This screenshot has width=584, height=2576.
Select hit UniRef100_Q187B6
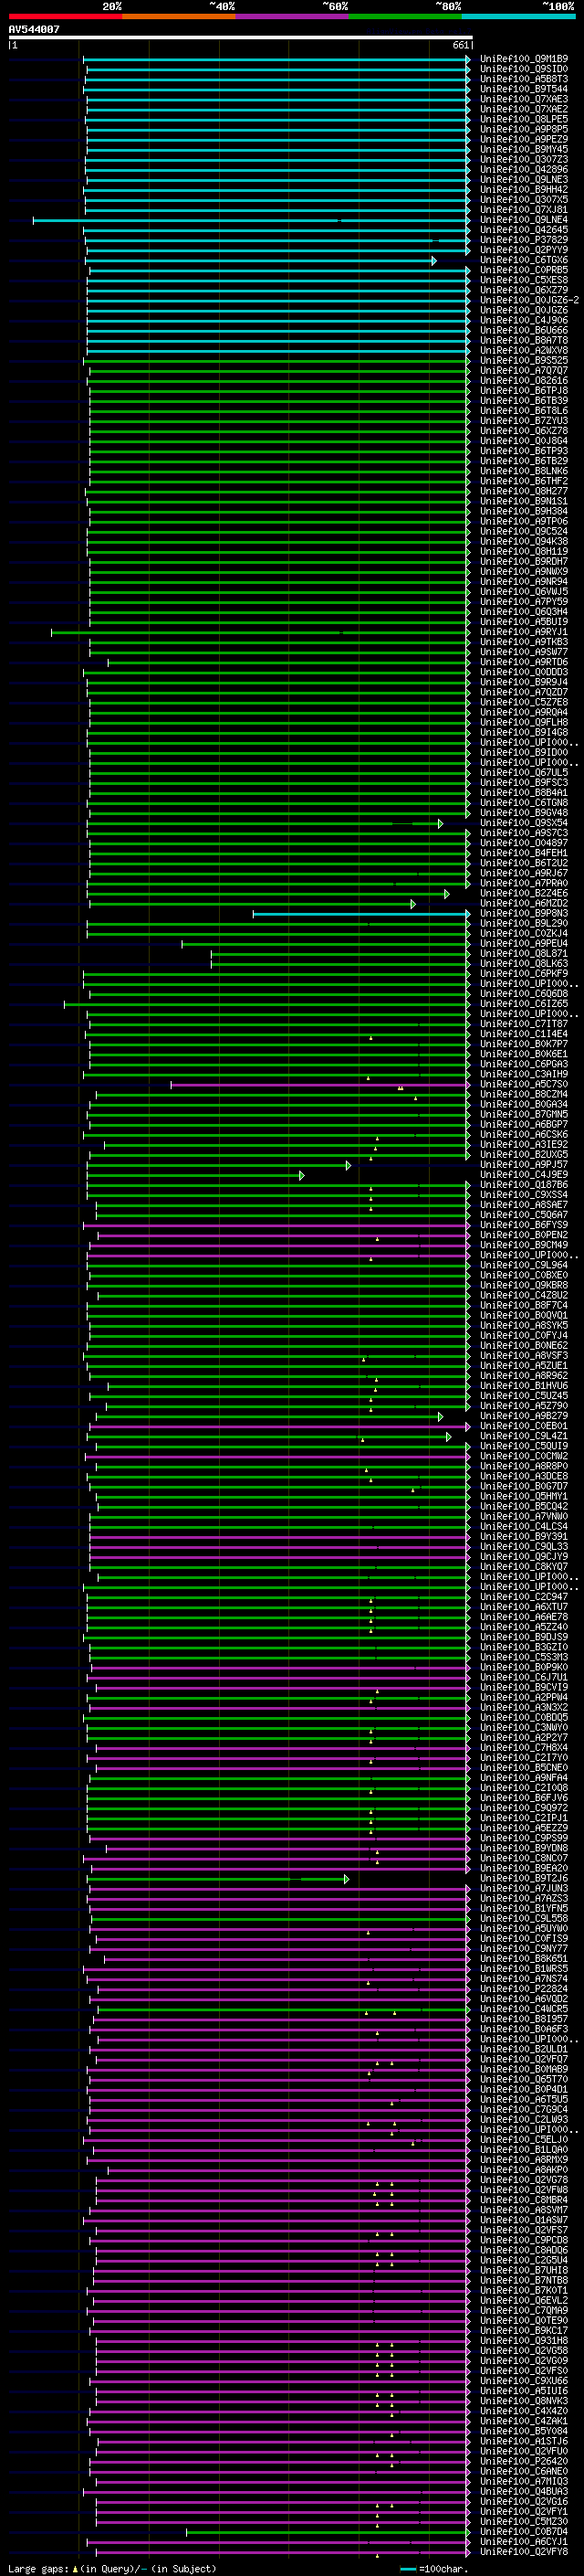(x=524, y=1185)
